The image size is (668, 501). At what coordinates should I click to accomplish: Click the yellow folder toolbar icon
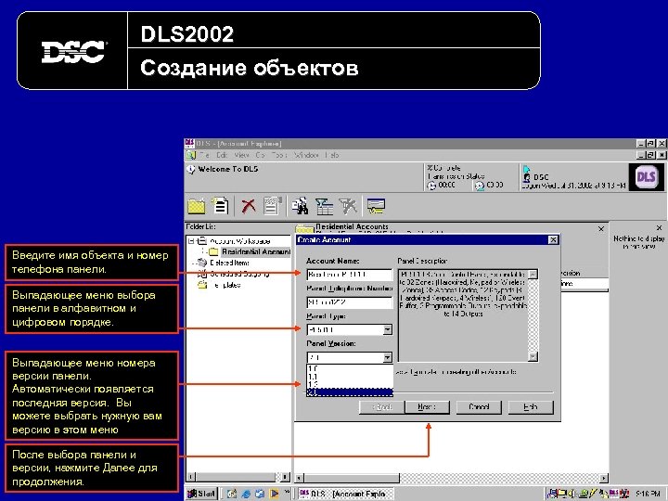tap(197, 206)
